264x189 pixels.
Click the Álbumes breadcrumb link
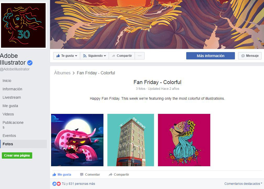coord(62,73)
